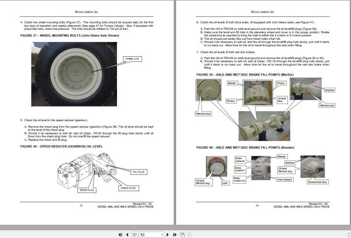Go to the previous page

coord(127,234)
